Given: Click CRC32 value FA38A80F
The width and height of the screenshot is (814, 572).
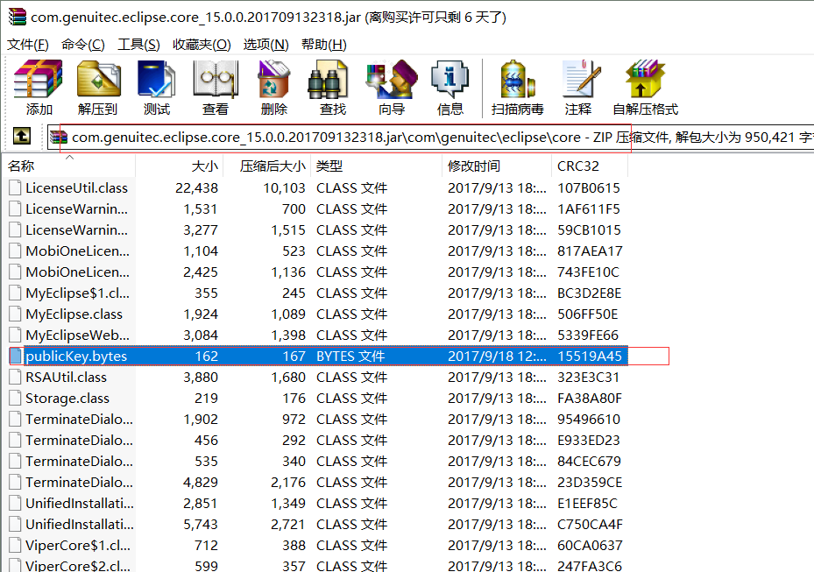Looking at the screenshot, I should point(590,398).
